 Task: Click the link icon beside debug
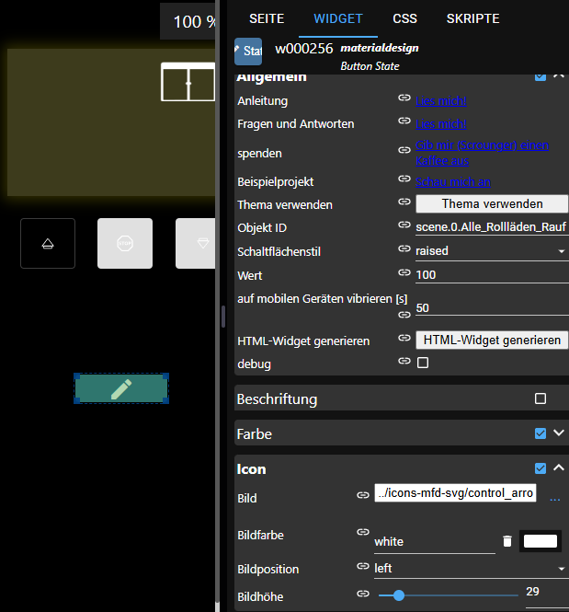point(404,361)
